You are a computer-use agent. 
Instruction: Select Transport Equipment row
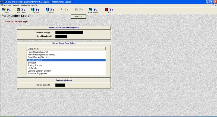coord(66,73)
